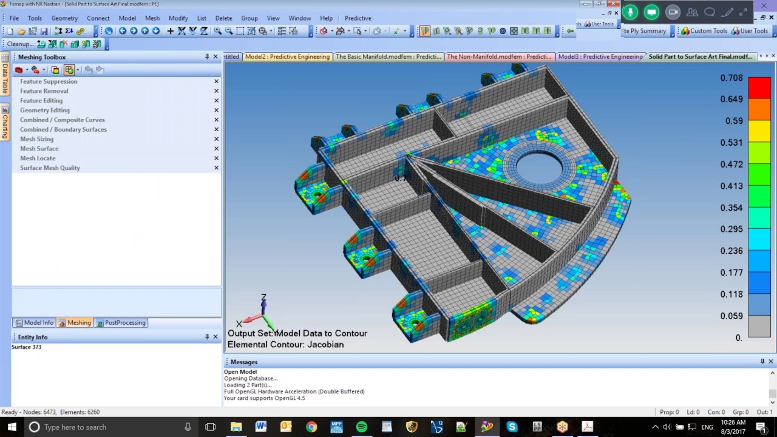Expand the Combined / Boundary Surfaces section
Image resolution: width=777 pixels, height=437 pixels.
click(x=63, y=129)
